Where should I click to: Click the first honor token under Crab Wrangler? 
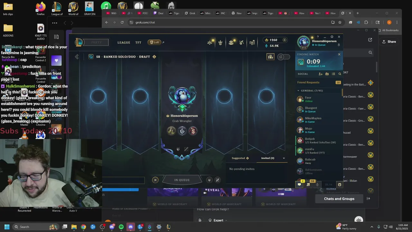coord(171,130)
